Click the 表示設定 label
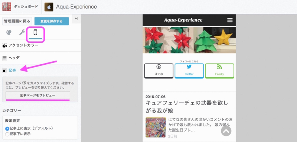 12,121
